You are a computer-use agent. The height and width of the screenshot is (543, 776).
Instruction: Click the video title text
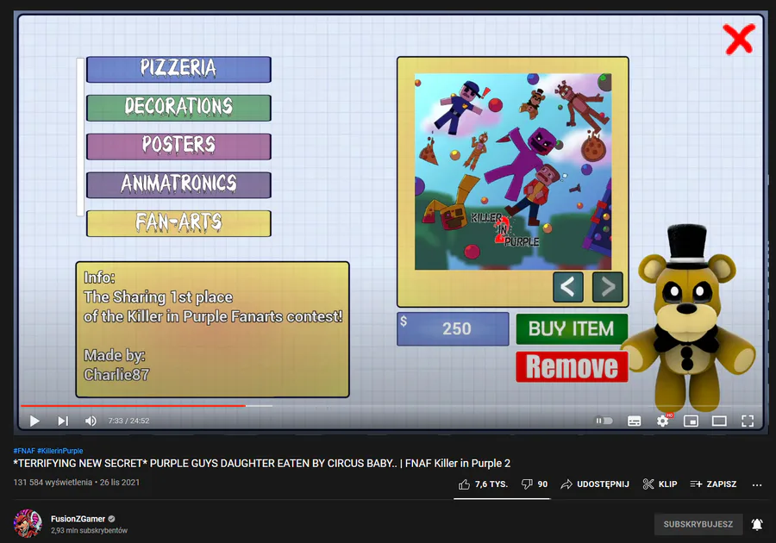[x=262, y=464]
